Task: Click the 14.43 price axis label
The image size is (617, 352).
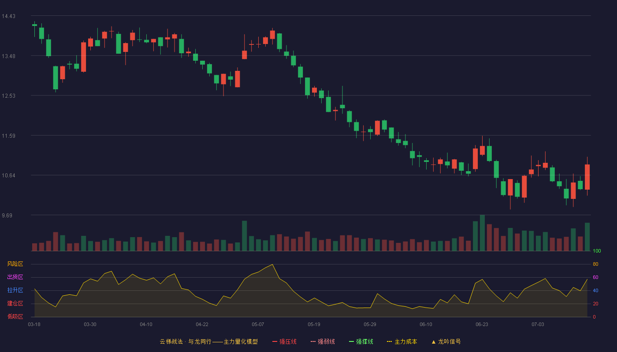Action: [x=8, y=16]
